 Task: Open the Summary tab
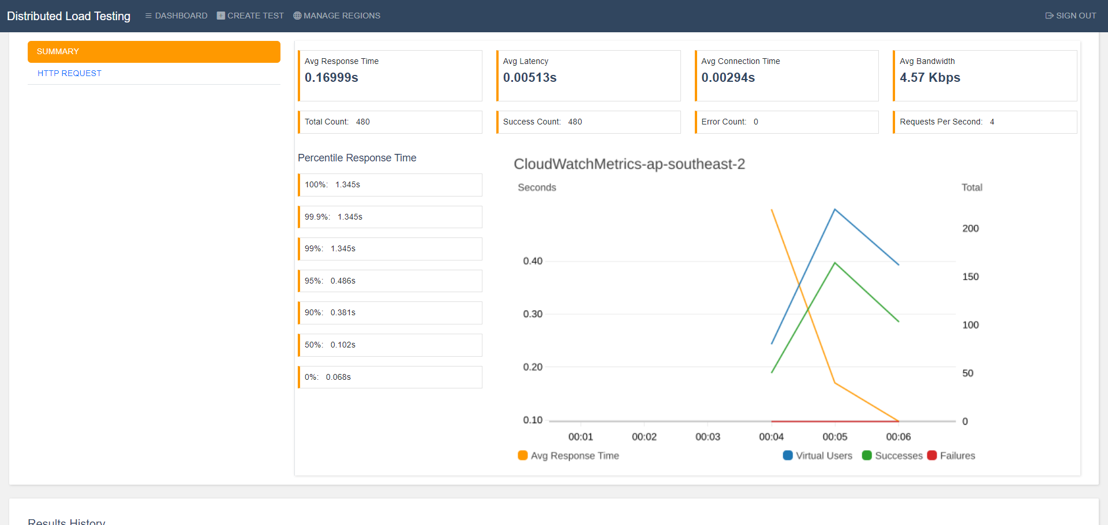[154, 51]
